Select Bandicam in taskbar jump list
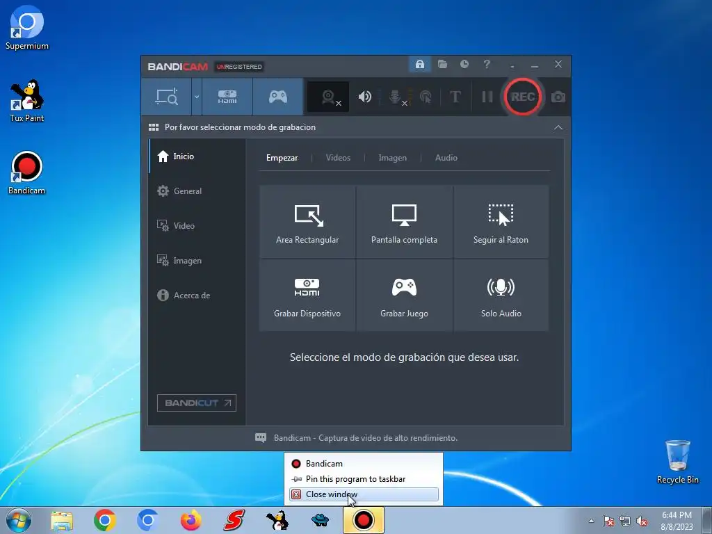 click(363, 464)
